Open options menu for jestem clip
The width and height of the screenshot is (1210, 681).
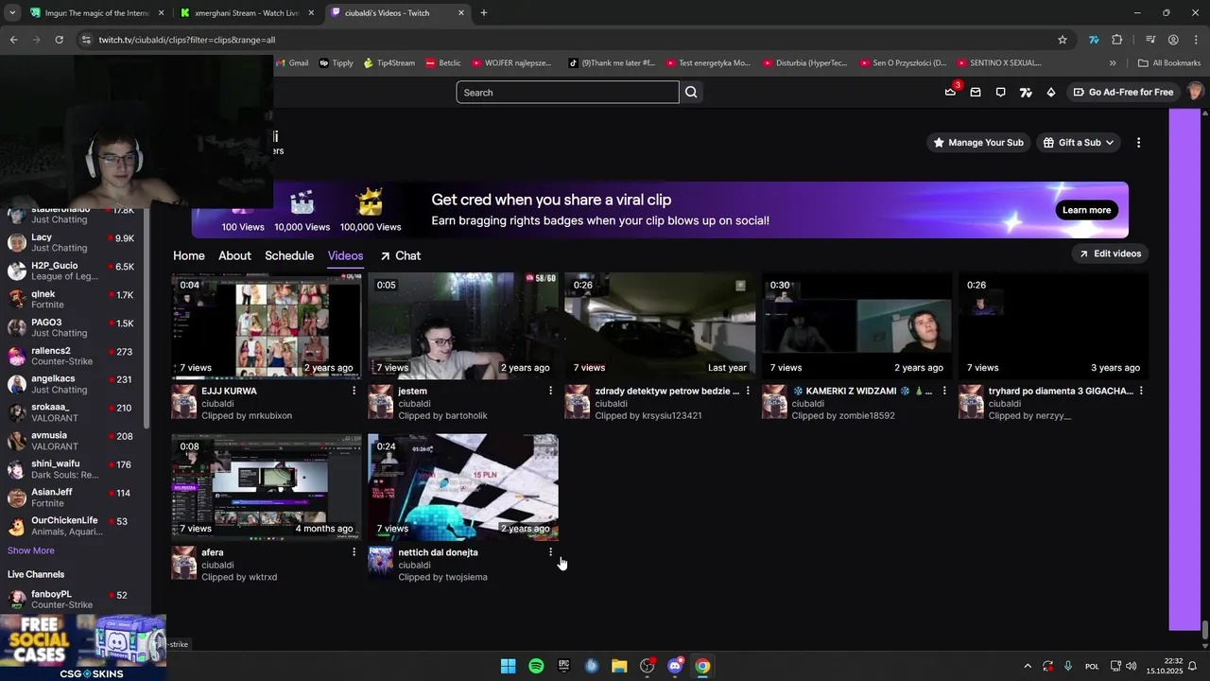tap(551, 391)
